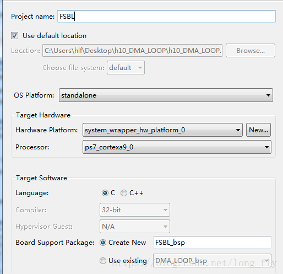The width and height of the screenshot is (283, 274).
Task: Click the Browse button
Action: (x=251, y=51)
